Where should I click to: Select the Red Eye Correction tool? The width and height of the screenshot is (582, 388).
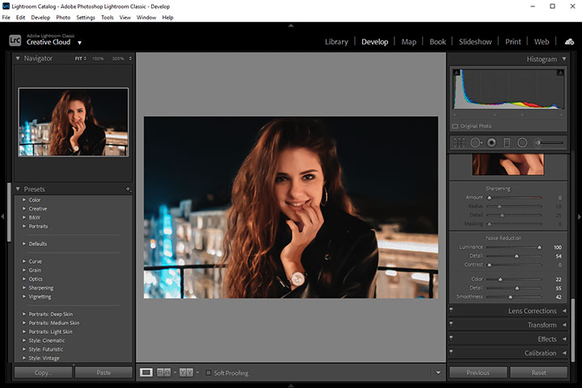pyautogui.click(x=491, y=143)
